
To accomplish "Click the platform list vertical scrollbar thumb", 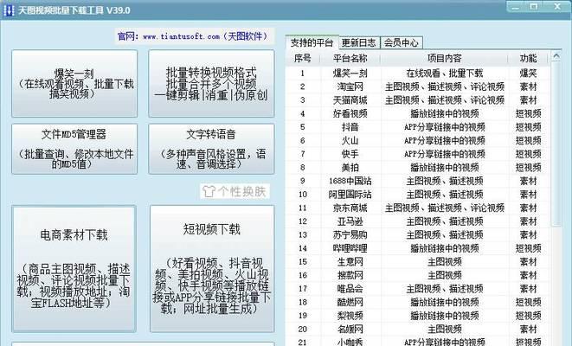I will 556,144.
